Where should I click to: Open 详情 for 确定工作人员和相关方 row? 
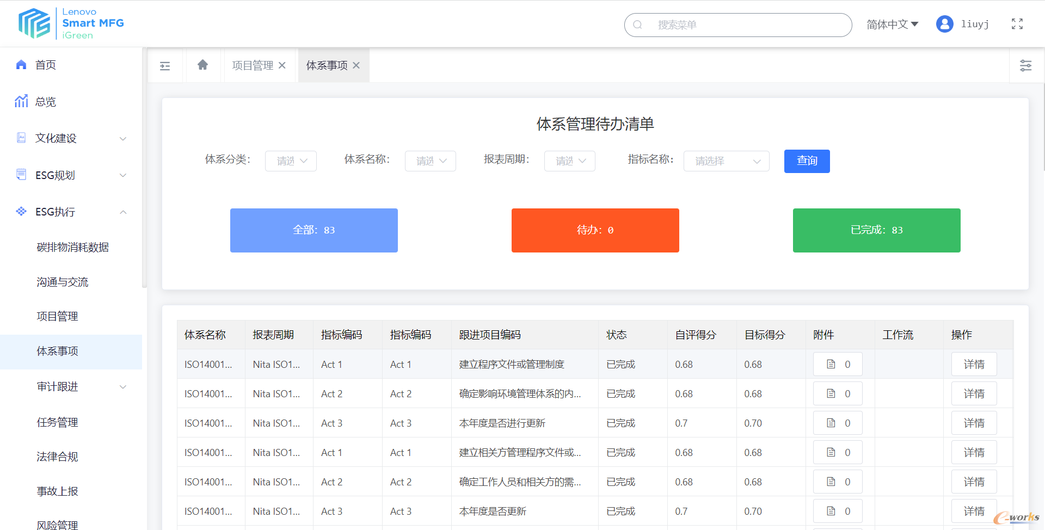pyautogui.click(x=974, y=482)
